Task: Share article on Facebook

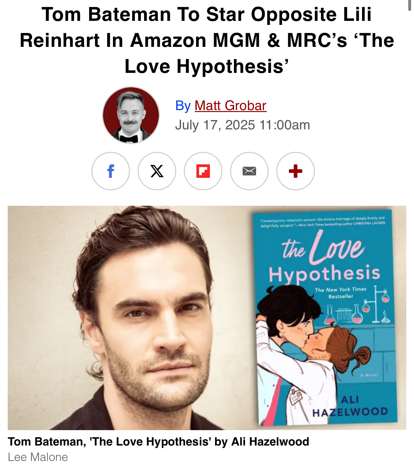Action: (111, 171)
